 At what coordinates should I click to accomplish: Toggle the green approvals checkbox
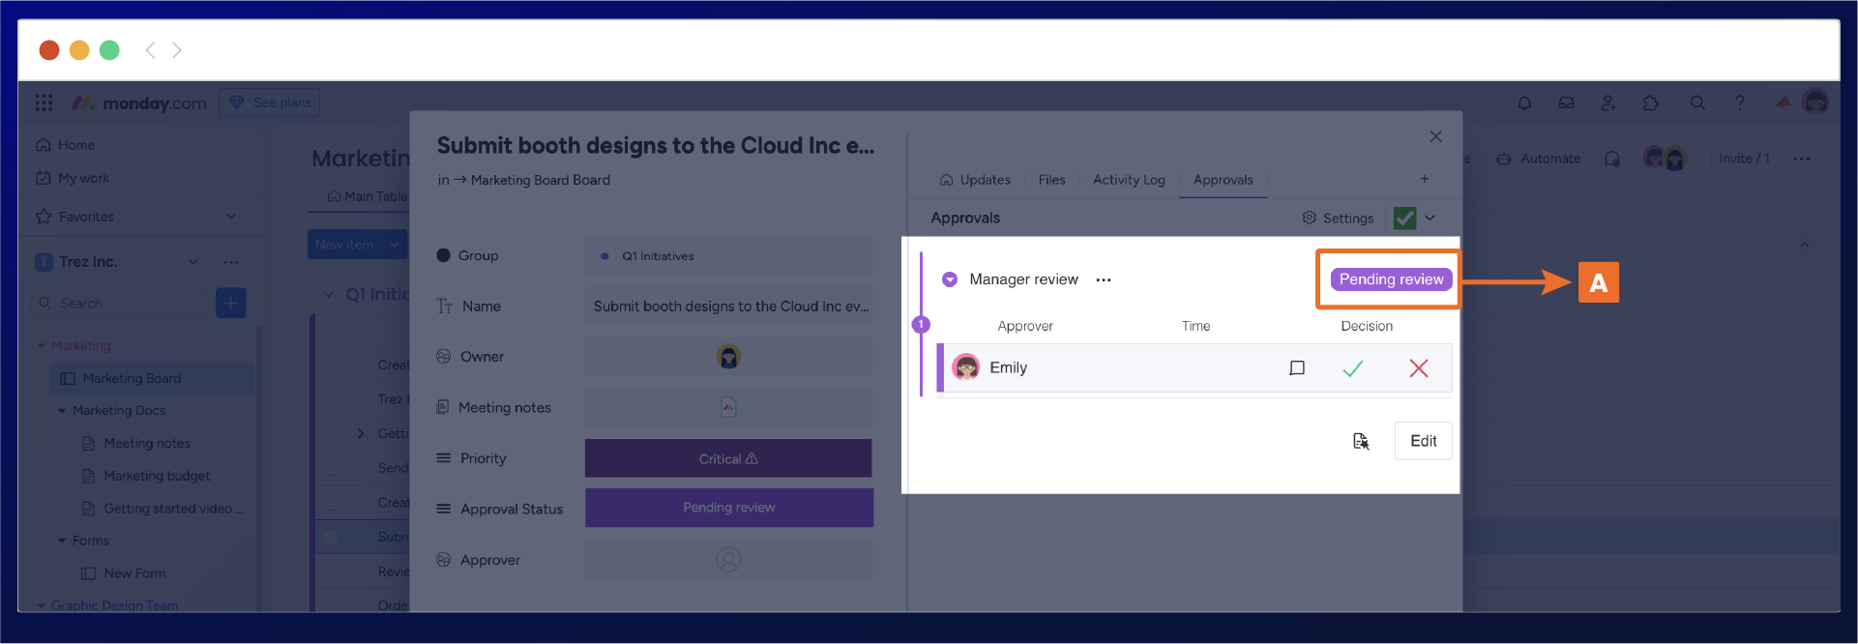click(x=1404, y=219)
